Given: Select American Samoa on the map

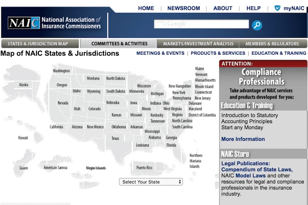Looking at the screenshot, I should 55,168.
